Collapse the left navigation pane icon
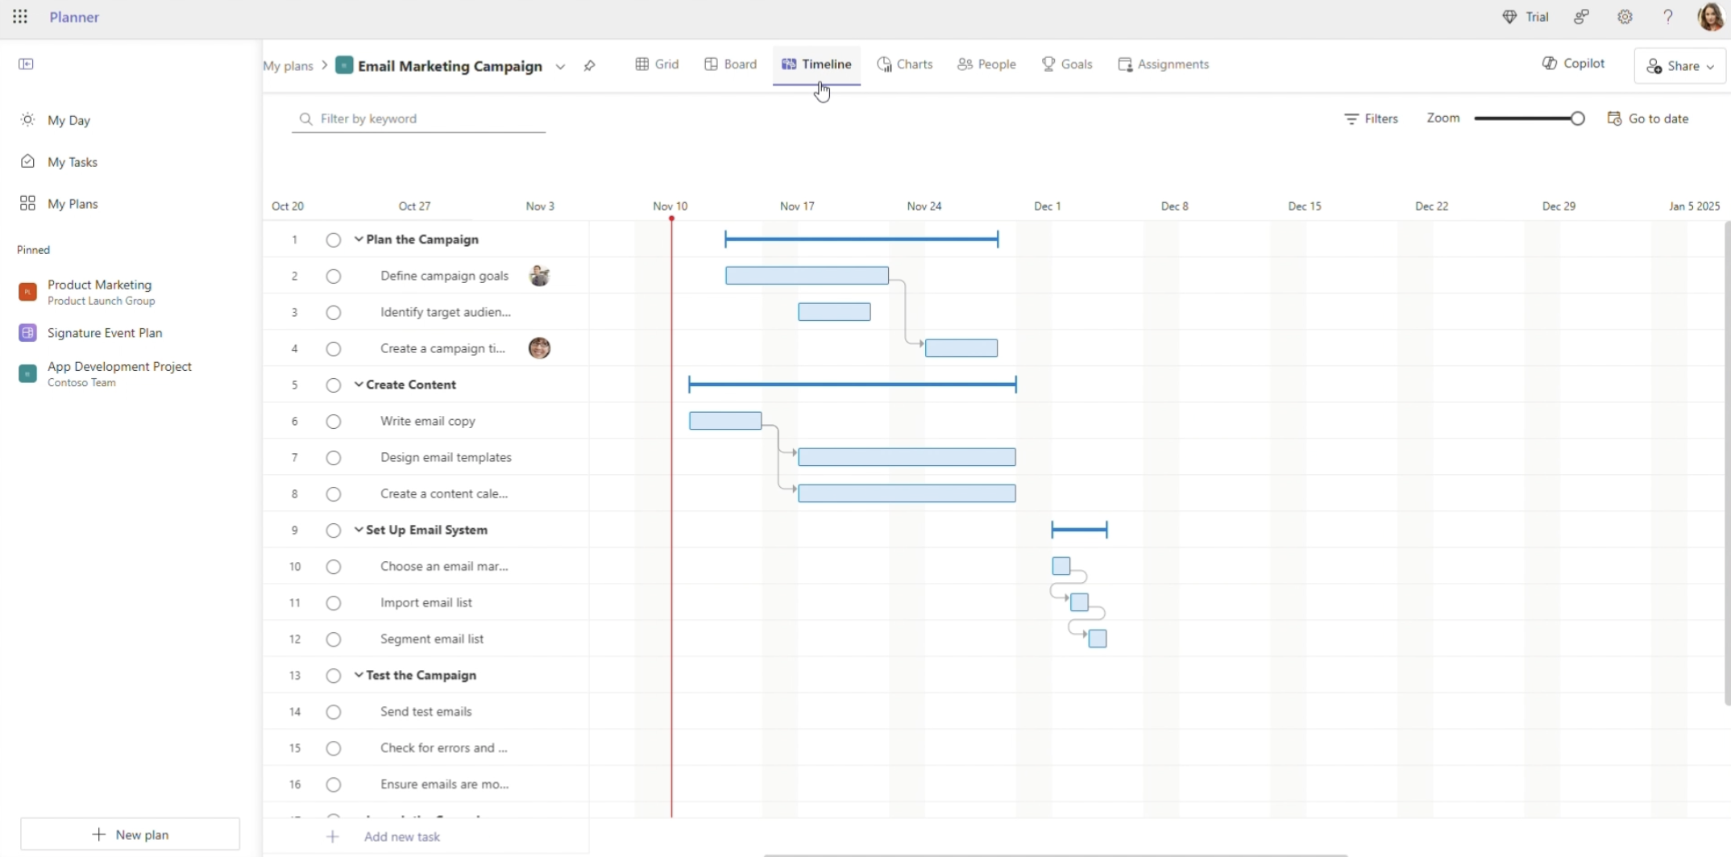This screenshot has width=1731, height=857. click(x=26, y=64)
